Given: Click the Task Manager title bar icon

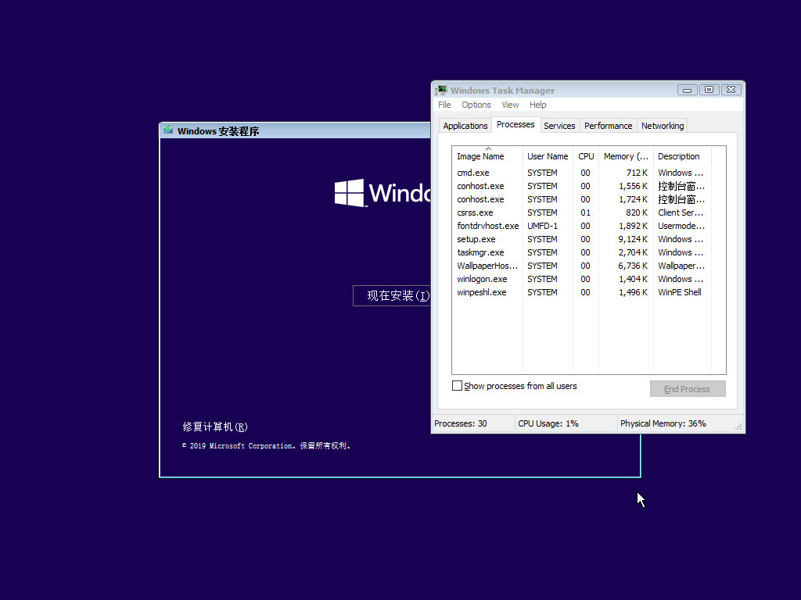Looking at the screenshot, I should (x=441, y=91).
